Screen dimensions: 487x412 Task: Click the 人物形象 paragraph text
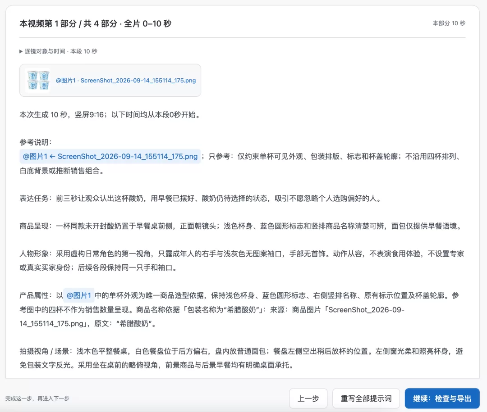click(x=242, y=261)
